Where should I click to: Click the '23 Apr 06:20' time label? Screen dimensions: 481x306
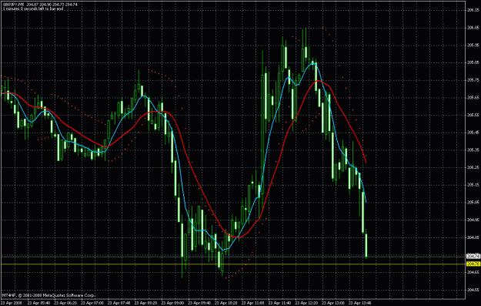[x=65, y=303]
